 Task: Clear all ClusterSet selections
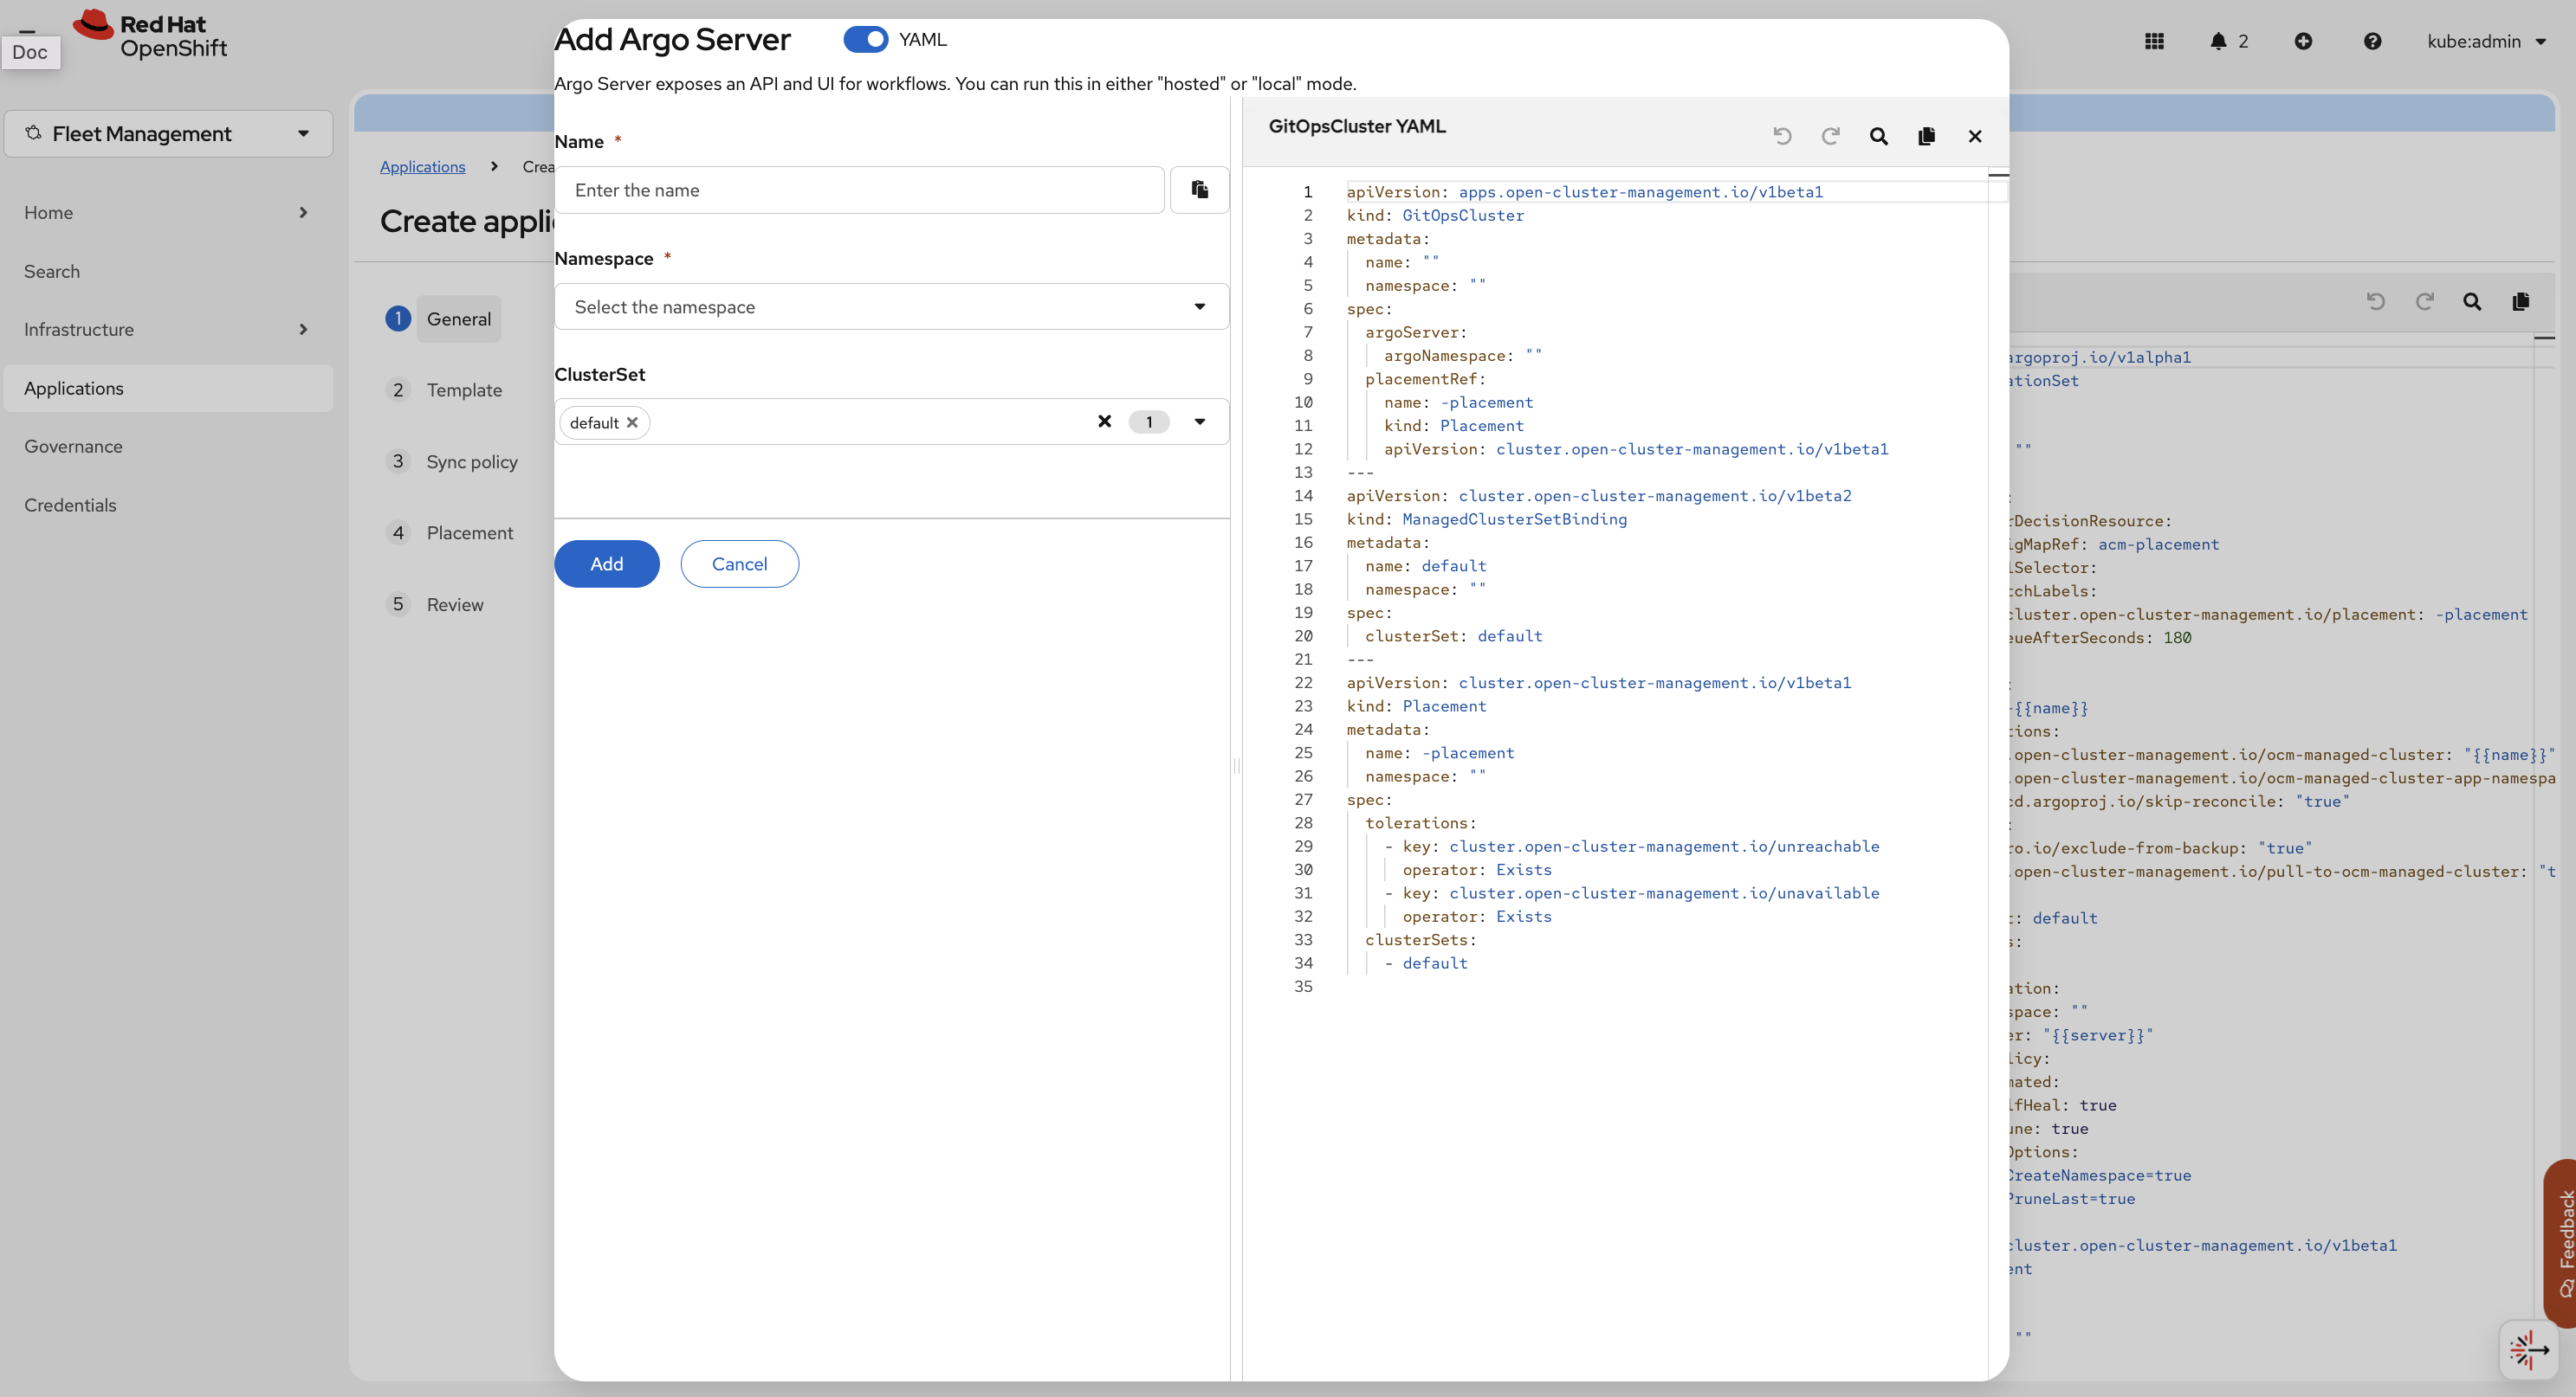pyautogui.click(x=1104, y=422)
